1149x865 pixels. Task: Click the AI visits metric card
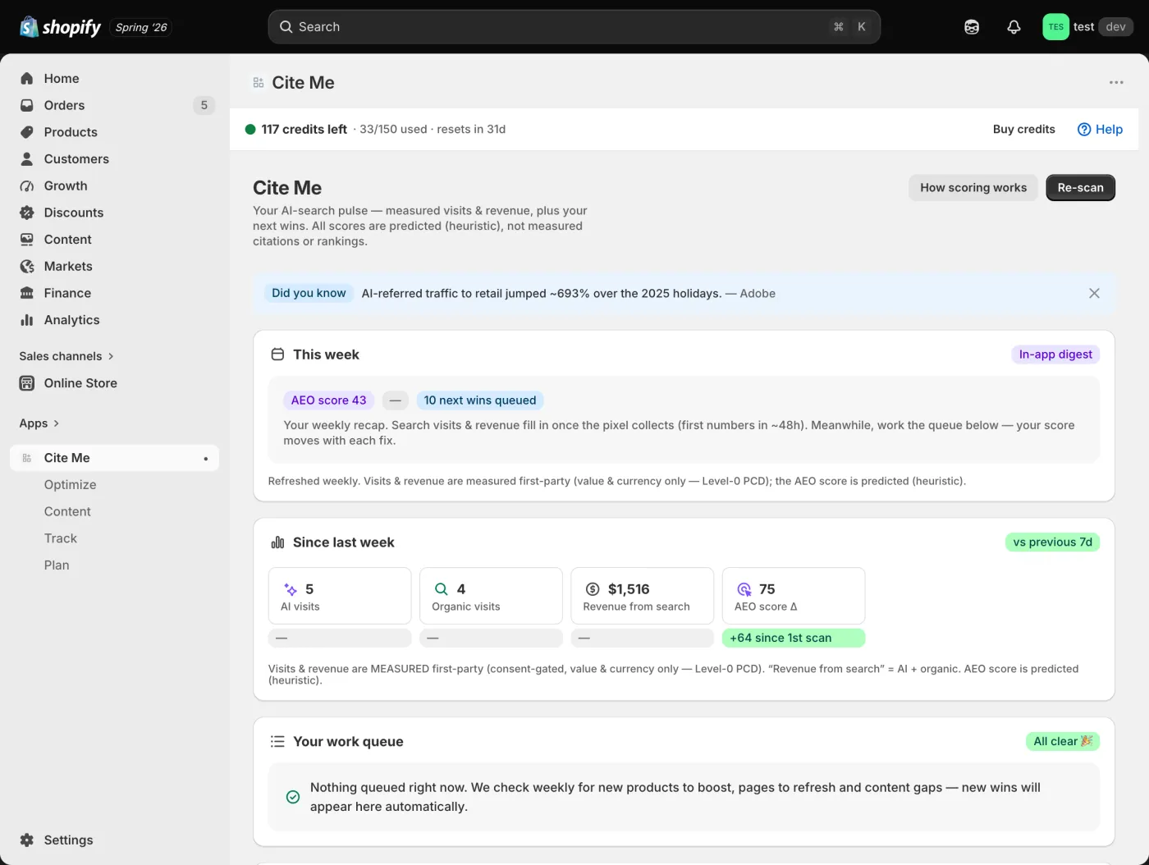point(340,597)
